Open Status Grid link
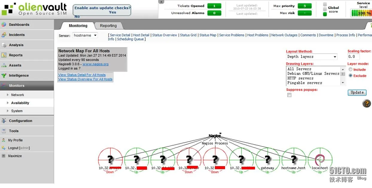372x188 pixels. (188, 35)
